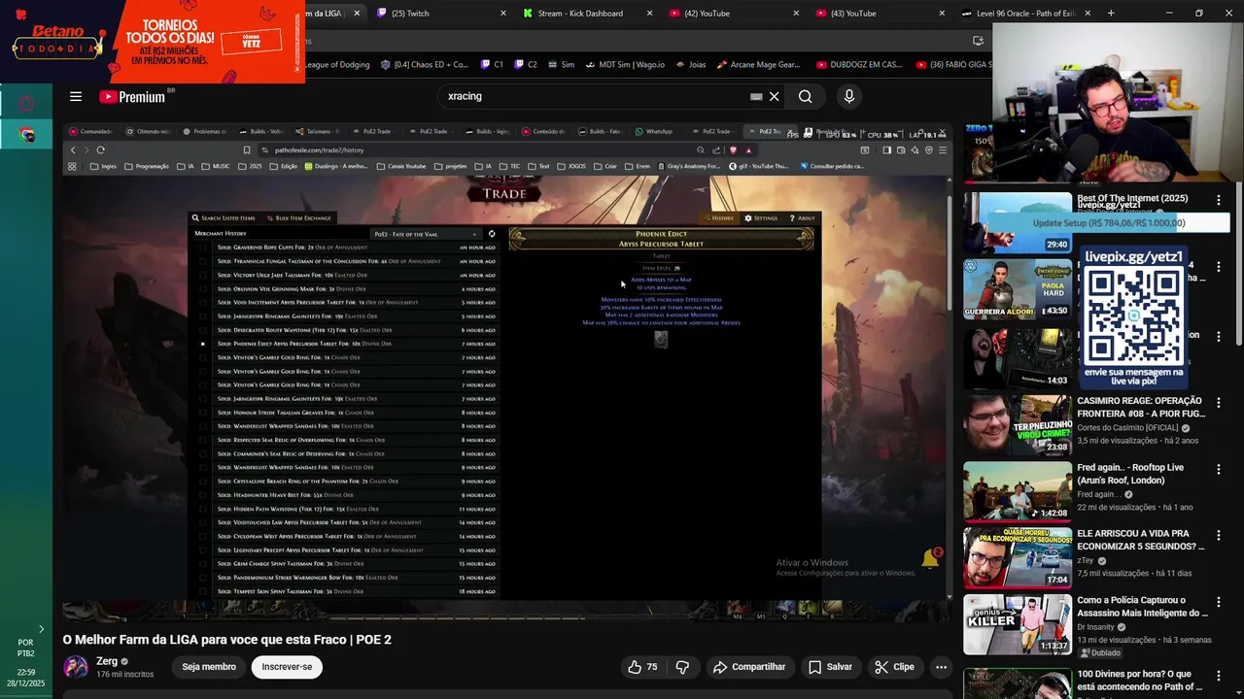Open options for Casimiro Reage video
This screenshot has height=699, width=1244.
[x=1219, y=402]
